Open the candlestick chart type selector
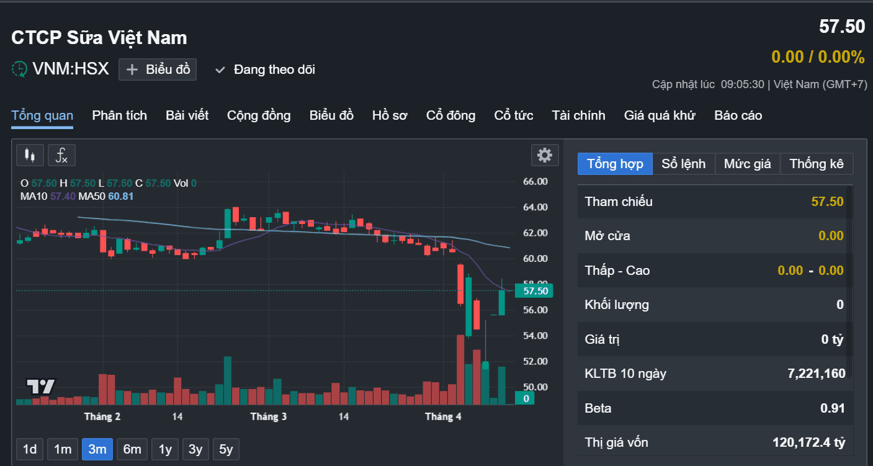This screenshot has width=873, height=466. pos(30,155)
